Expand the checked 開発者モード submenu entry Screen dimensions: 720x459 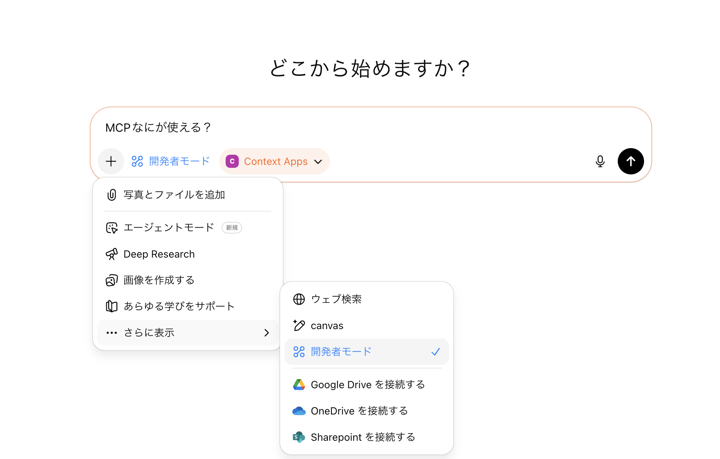pos(340,351)
